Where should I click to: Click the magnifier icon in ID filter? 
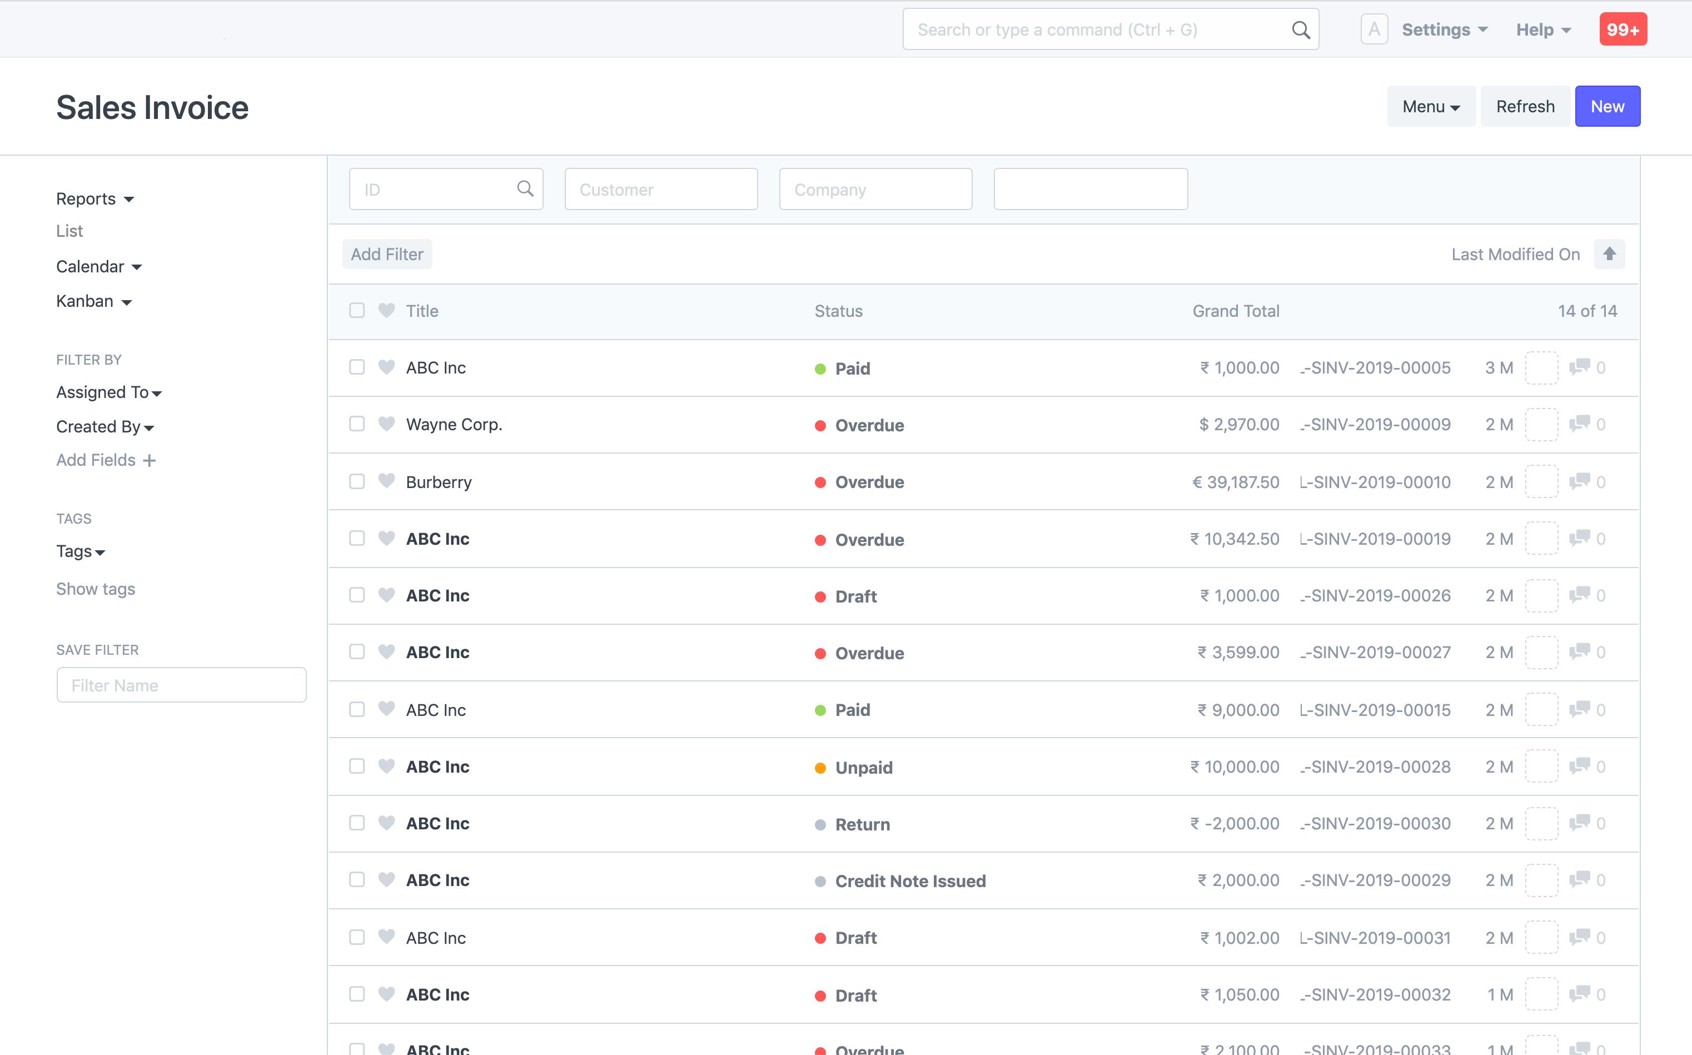pyautogui.click(x=525, y=188)
